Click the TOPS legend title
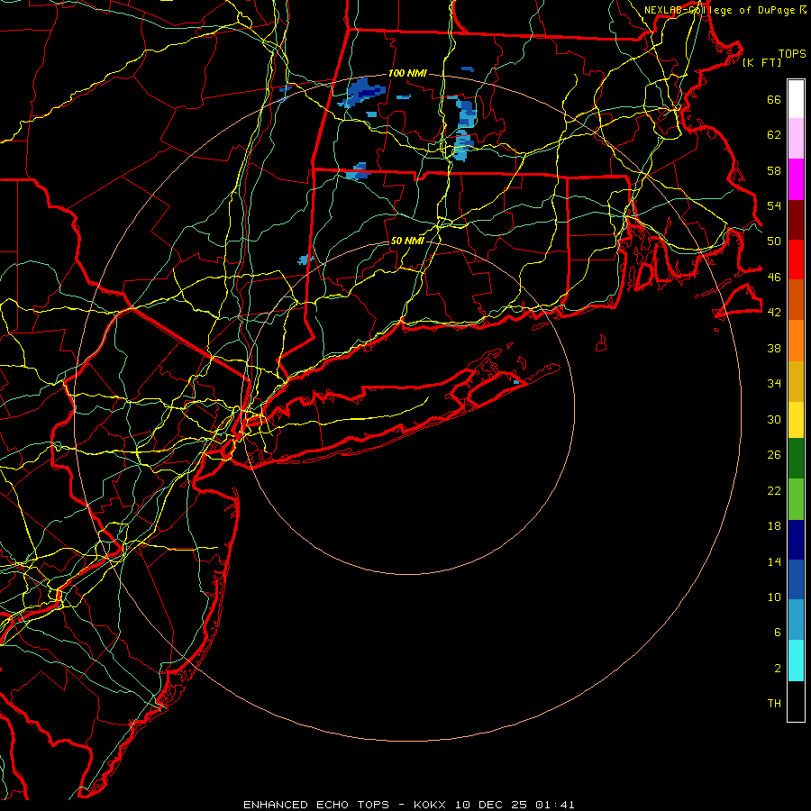This screenshot has width=811, height=811. tap(792, 53)
